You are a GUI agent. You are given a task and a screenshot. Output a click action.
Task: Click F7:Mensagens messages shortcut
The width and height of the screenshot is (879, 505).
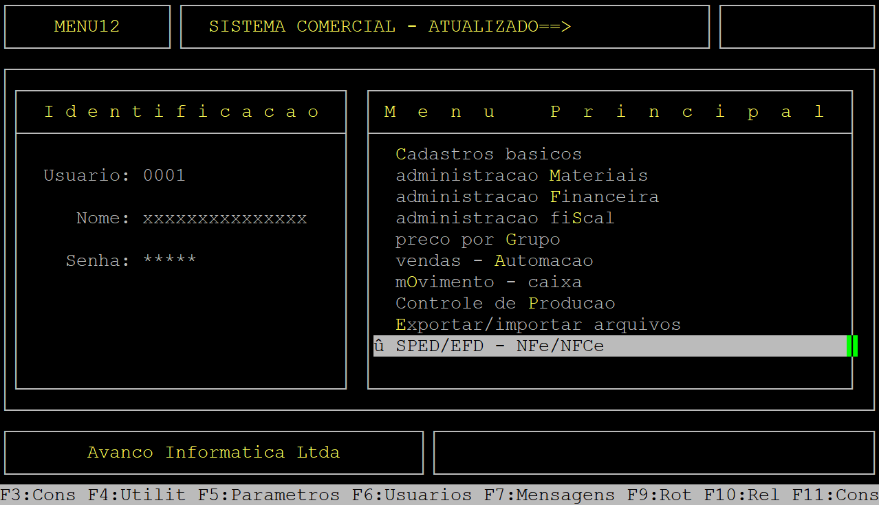pos(550,495)
